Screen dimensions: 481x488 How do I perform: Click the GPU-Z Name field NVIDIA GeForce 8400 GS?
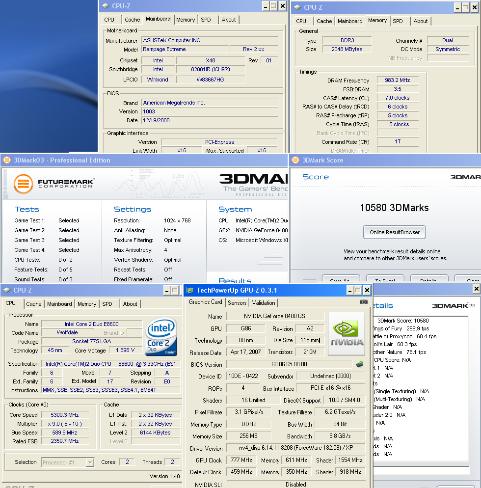(275, 316)
